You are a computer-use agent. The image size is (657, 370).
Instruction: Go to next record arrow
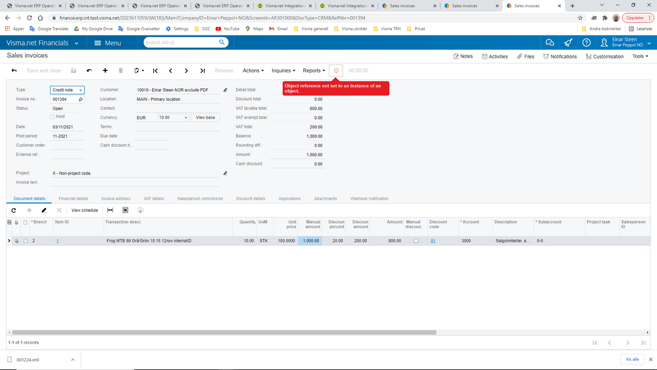point(187,70)
